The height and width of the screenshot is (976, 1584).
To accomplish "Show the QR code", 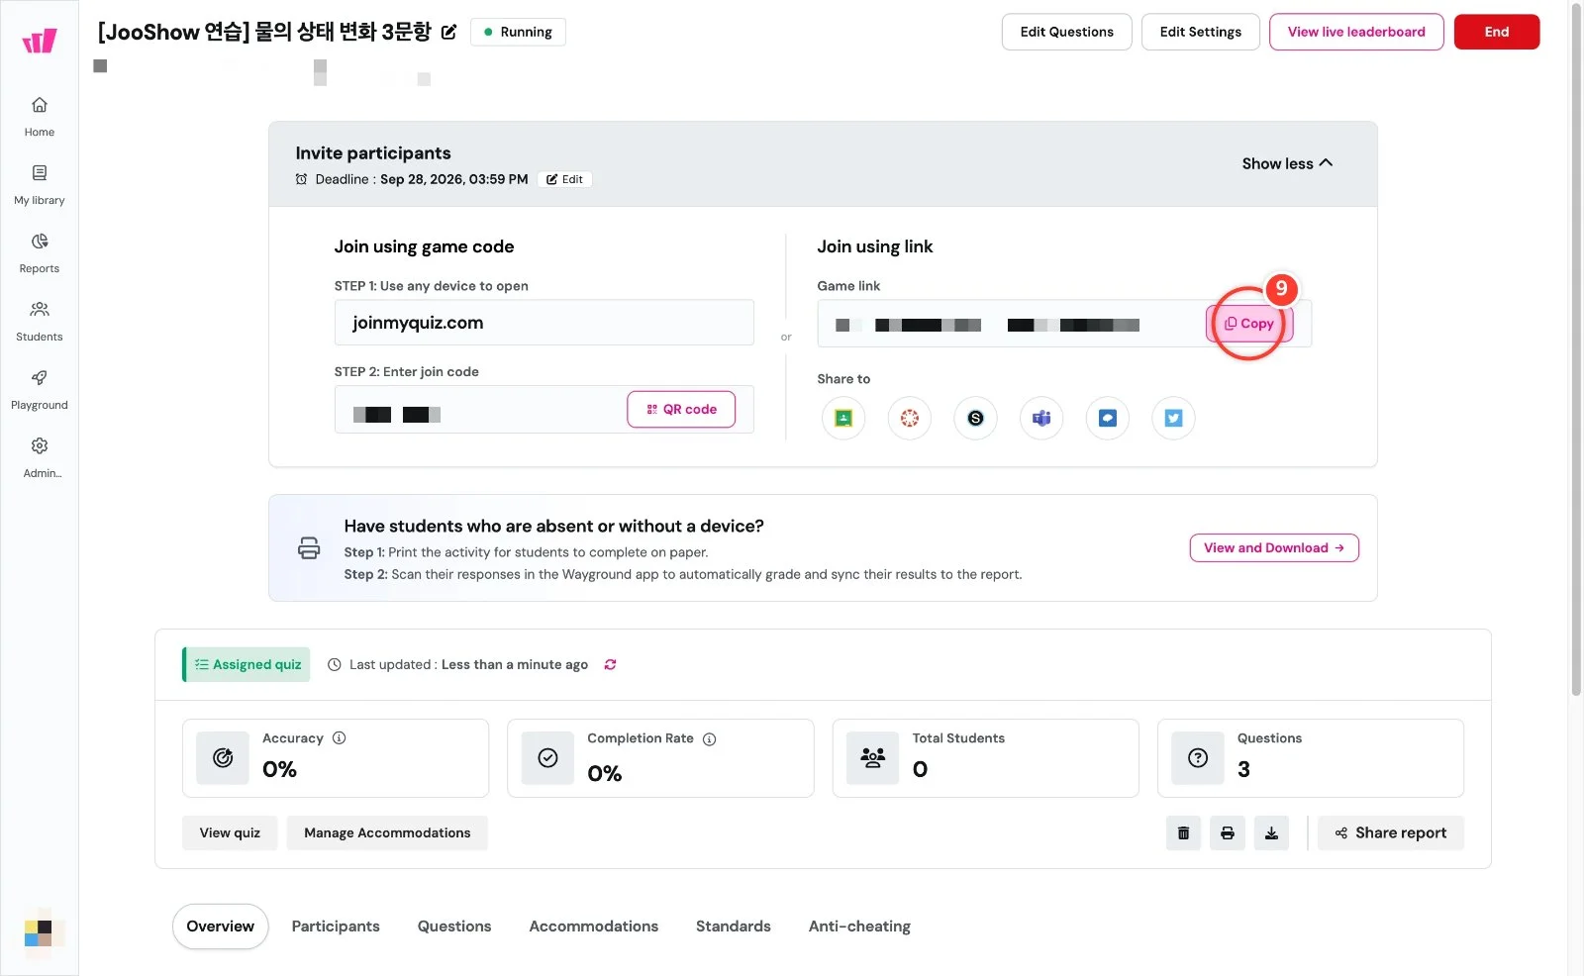I will 681,409.
